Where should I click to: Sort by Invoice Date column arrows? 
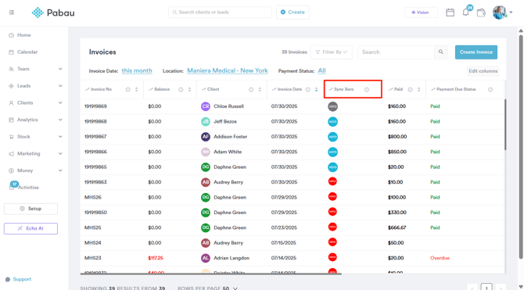317,90
